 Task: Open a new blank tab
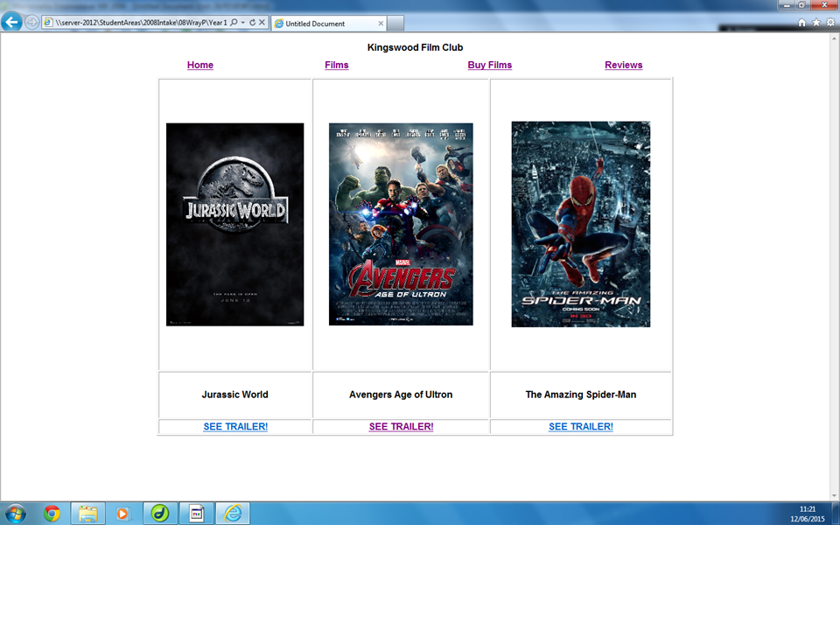pos(395,23)
